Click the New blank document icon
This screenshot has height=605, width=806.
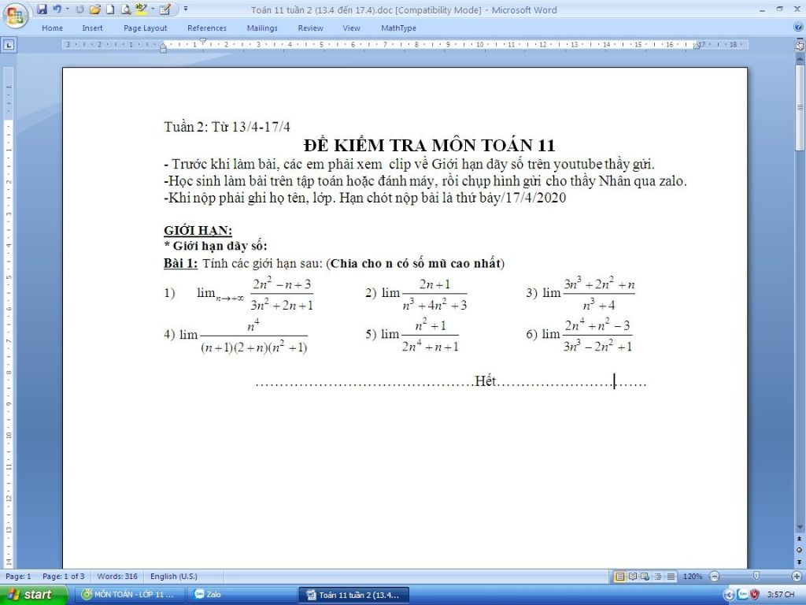(x=110, y=9)
